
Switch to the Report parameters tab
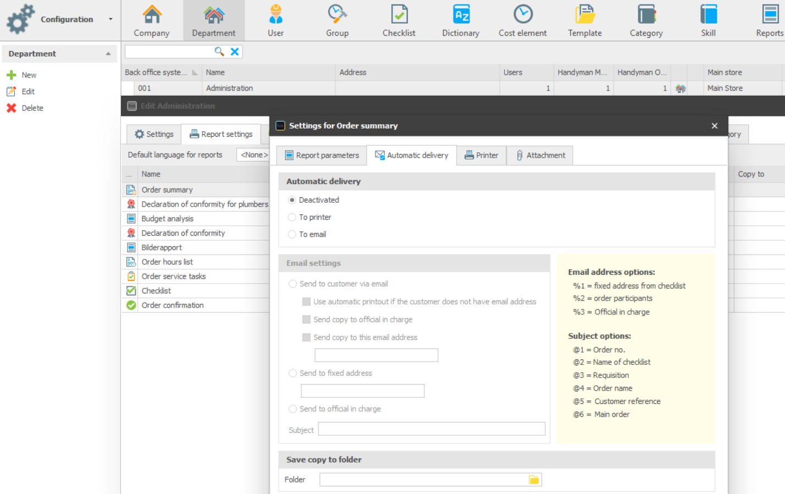tap(322, 156)
